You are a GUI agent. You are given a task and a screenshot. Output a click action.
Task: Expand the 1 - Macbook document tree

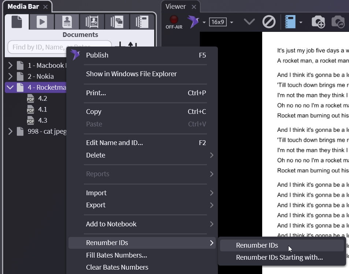(x=10, y=66)
